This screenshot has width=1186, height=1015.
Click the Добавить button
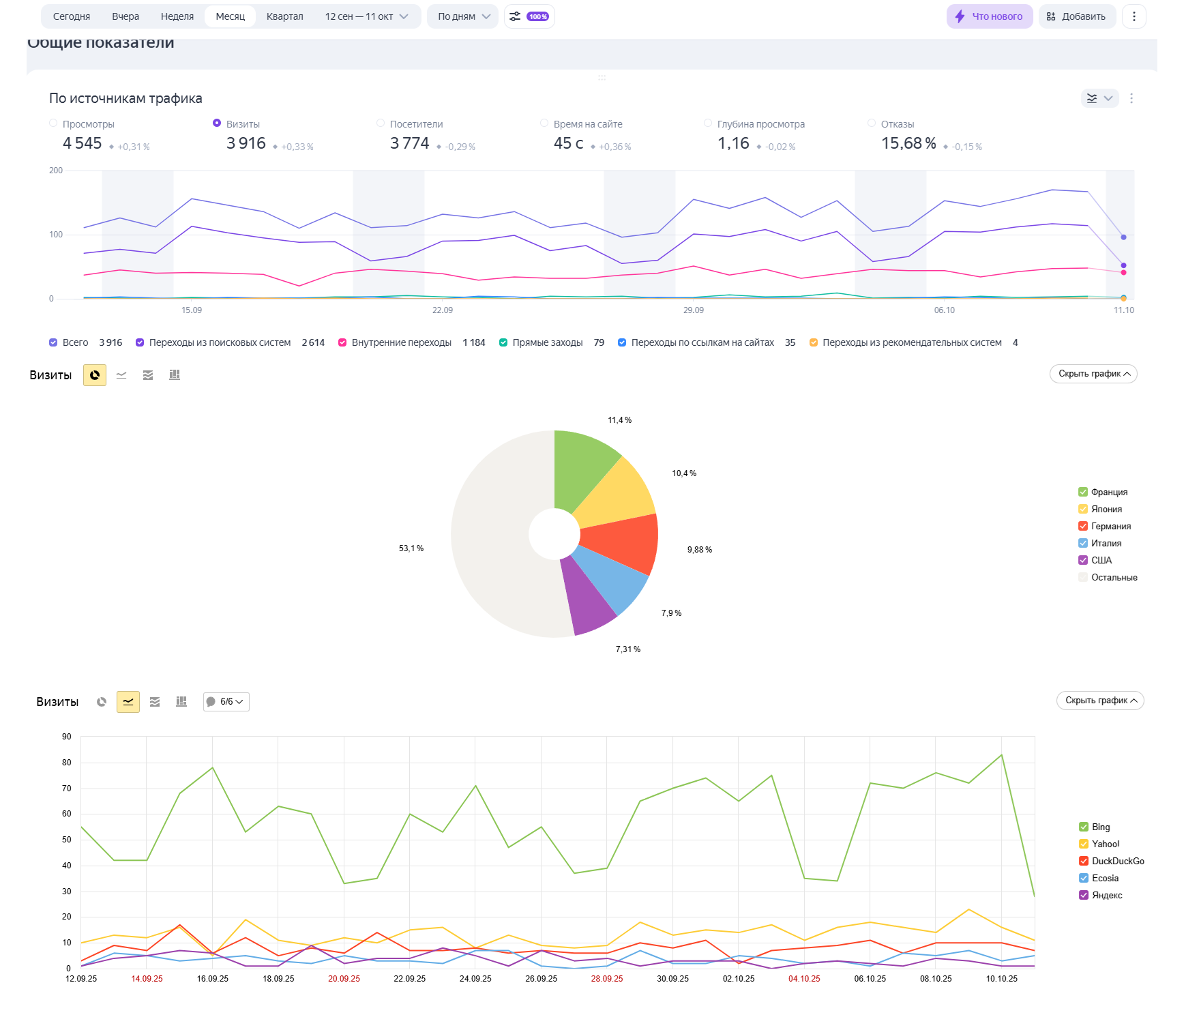1077,16
